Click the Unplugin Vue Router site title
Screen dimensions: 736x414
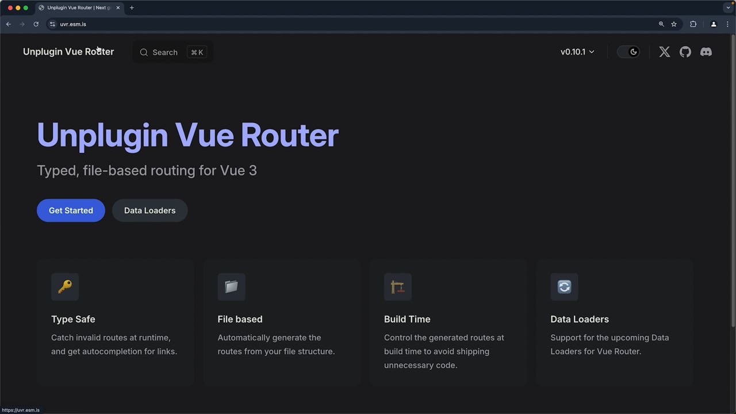pos(68,52)
